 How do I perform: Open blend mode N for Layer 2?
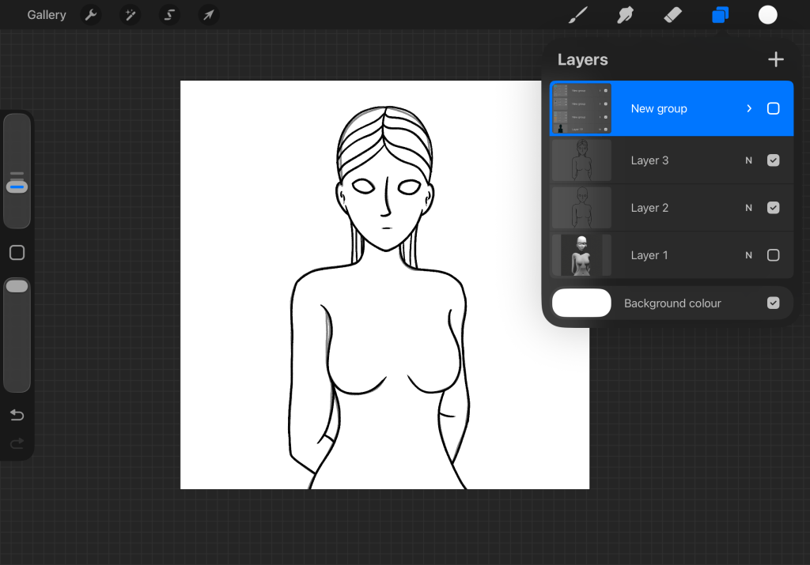[x=748, y=208]
